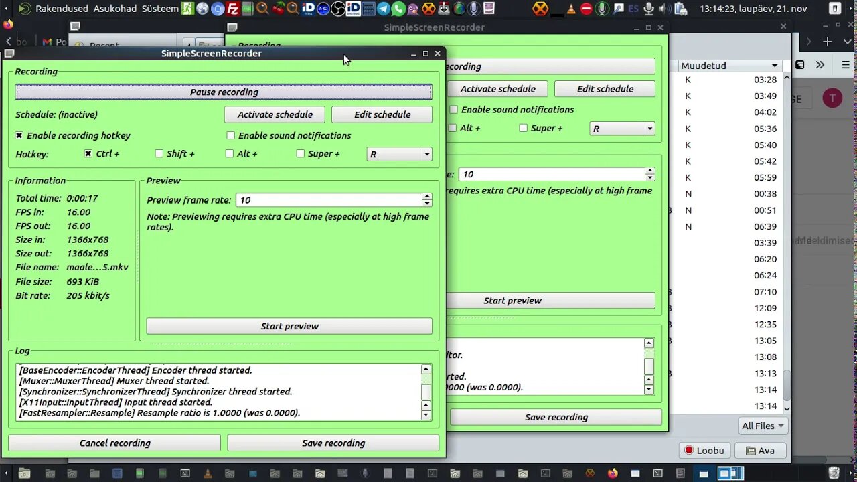Open a new browser tab with plus icon
857x482 pixels.
coord(828,42)
